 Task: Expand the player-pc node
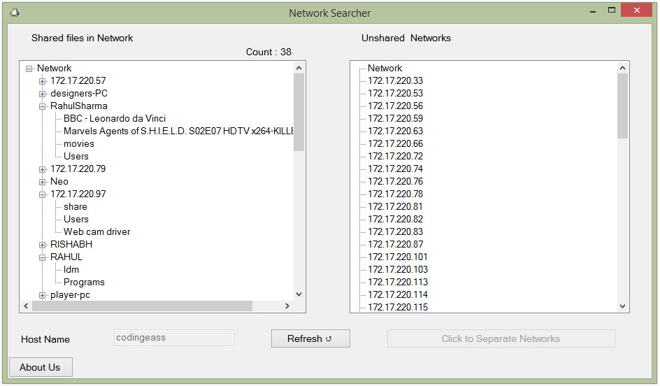[42, 296]
